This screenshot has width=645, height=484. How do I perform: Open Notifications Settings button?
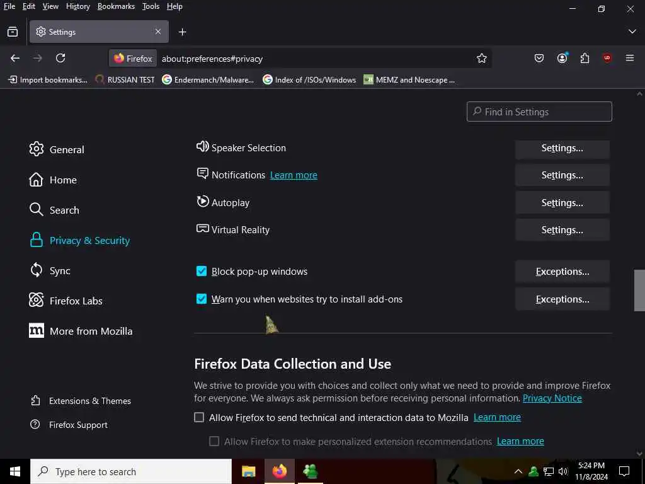tap(562, 175)
